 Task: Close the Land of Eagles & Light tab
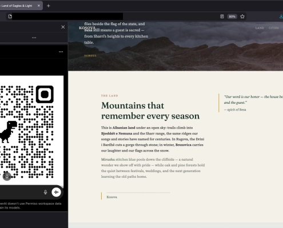pyautogui.click(x=39, y=6)
